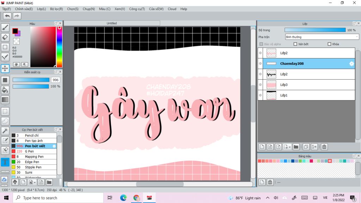This screenshot has height=203, width=361.
Task: Pick the red-outlined selected palette swatch
Action: pos(330,161)
